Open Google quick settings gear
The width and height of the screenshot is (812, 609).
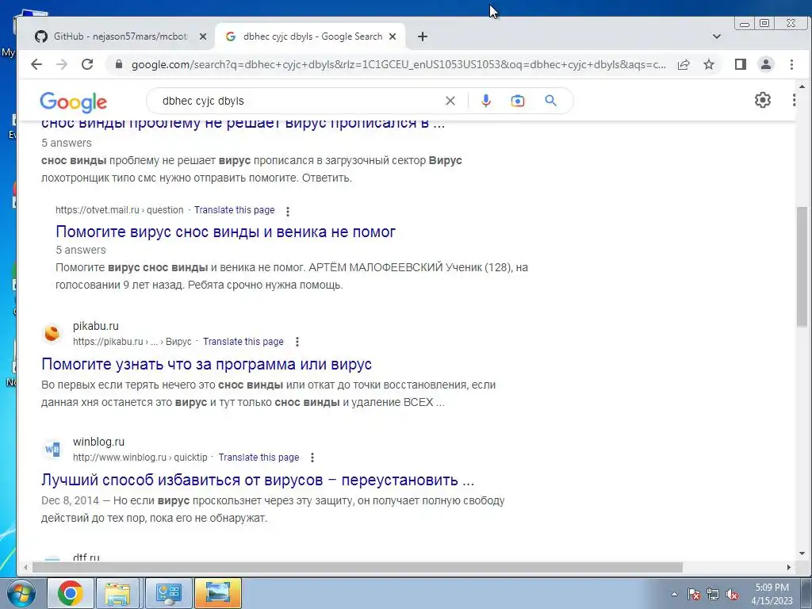pyautogui.click(x=762, y=100)
